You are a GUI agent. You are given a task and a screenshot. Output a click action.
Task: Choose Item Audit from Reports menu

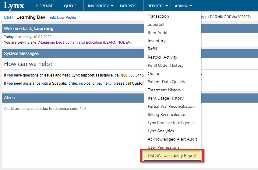tap(158, 33)
